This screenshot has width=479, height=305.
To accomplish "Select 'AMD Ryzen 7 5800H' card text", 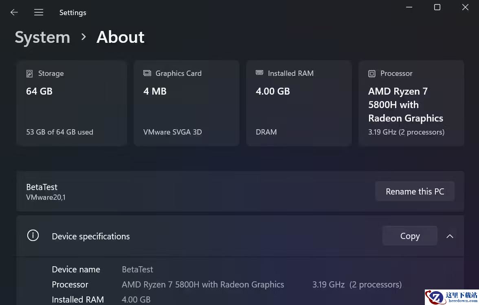I will click(406, 105).
